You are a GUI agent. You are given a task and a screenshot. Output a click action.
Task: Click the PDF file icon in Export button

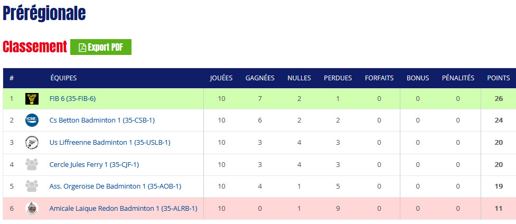click(x=82, y=48)
